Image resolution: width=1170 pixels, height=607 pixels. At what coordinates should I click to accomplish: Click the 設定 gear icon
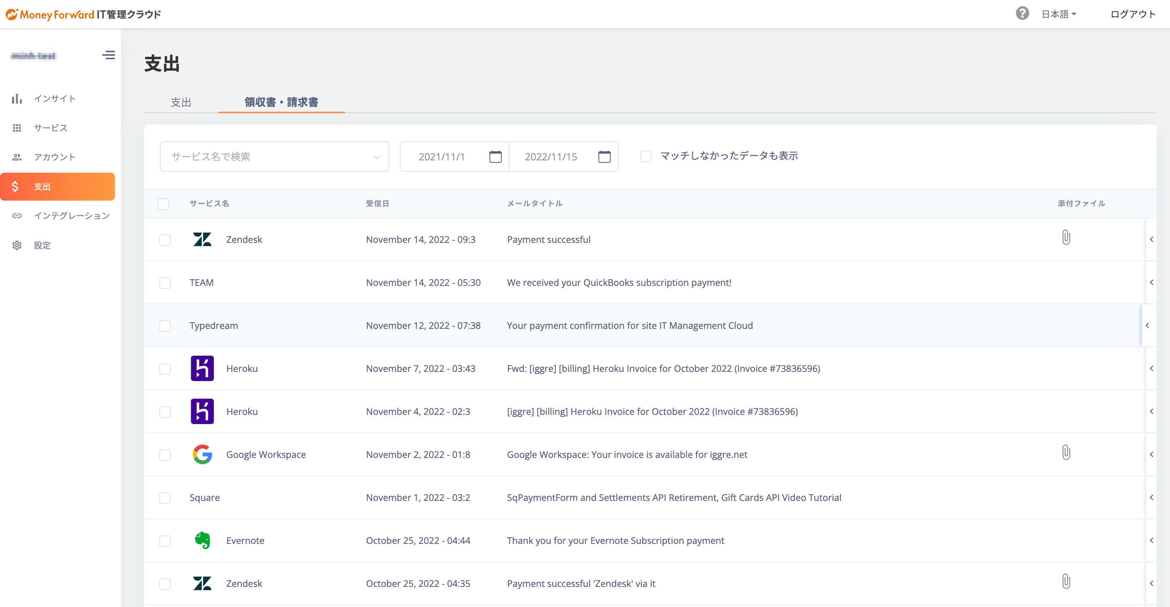[17, 245]
